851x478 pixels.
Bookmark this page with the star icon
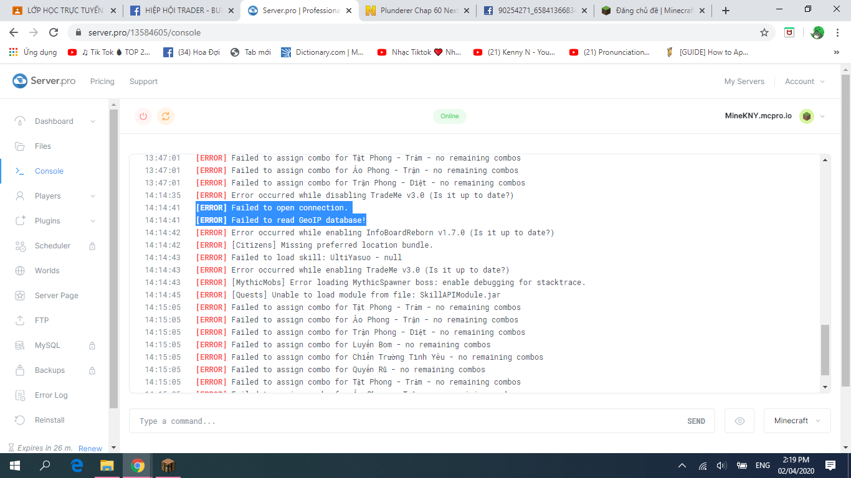pyautogui.click(x=764, y=32)
